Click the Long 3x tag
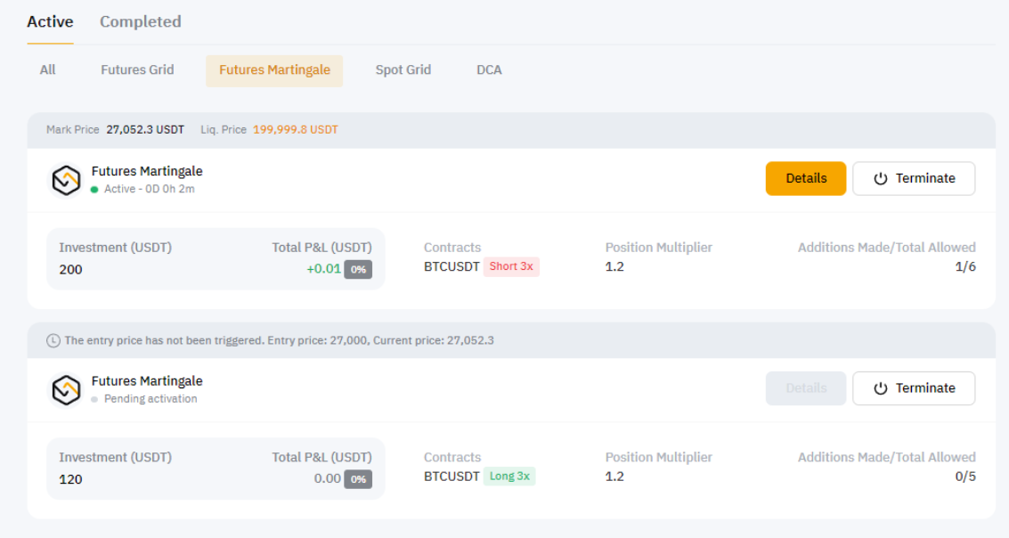 click(x=509, y=477)
